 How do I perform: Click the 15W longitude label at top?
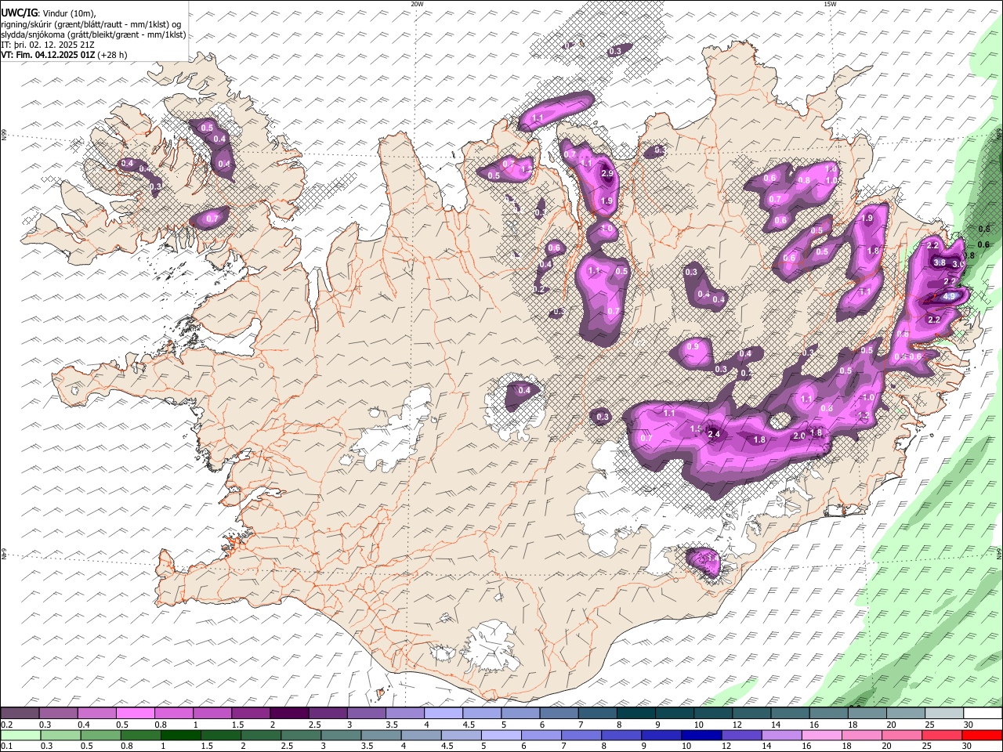point(829,4)
